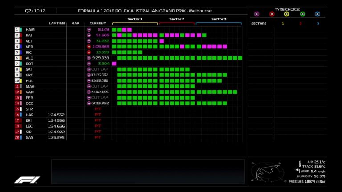Click ALO's current time 9:29.938

(100, 58)
